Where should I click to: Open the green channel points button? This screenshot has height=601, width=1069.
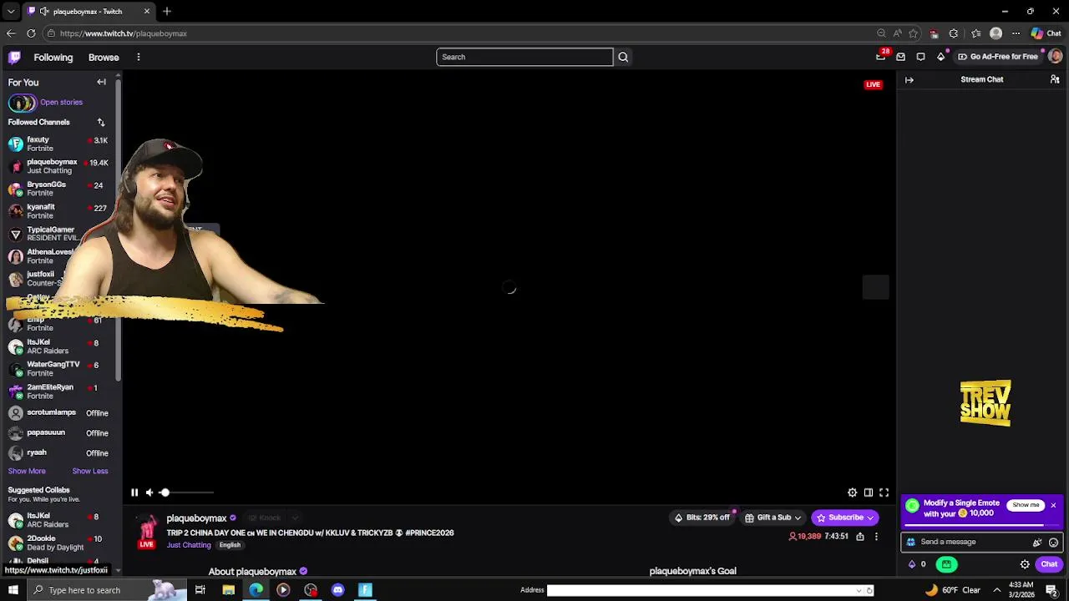click(946, 564)
